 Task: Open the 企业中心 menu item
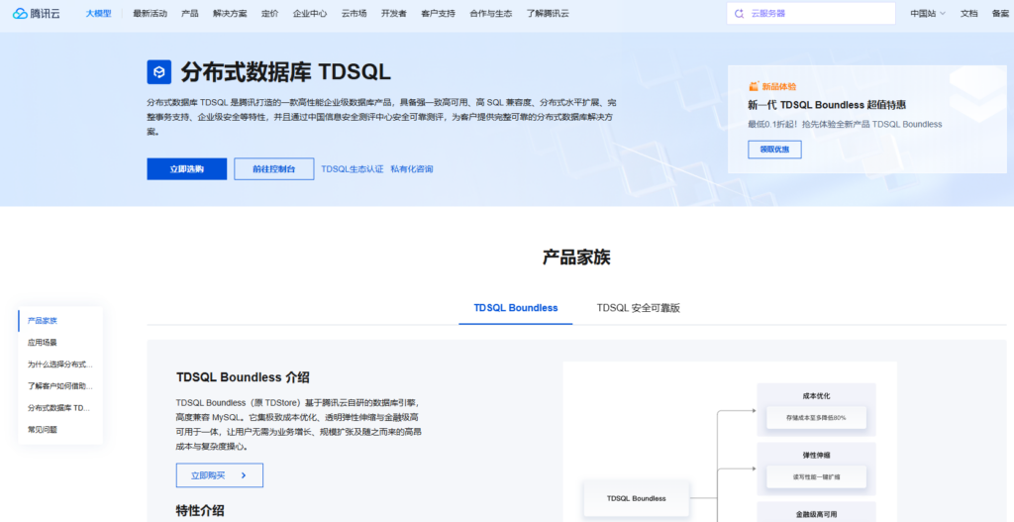310,14
